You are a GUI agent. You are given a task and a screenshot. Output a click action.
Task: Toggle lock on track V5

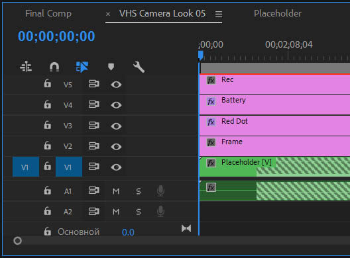coord(47,83)
